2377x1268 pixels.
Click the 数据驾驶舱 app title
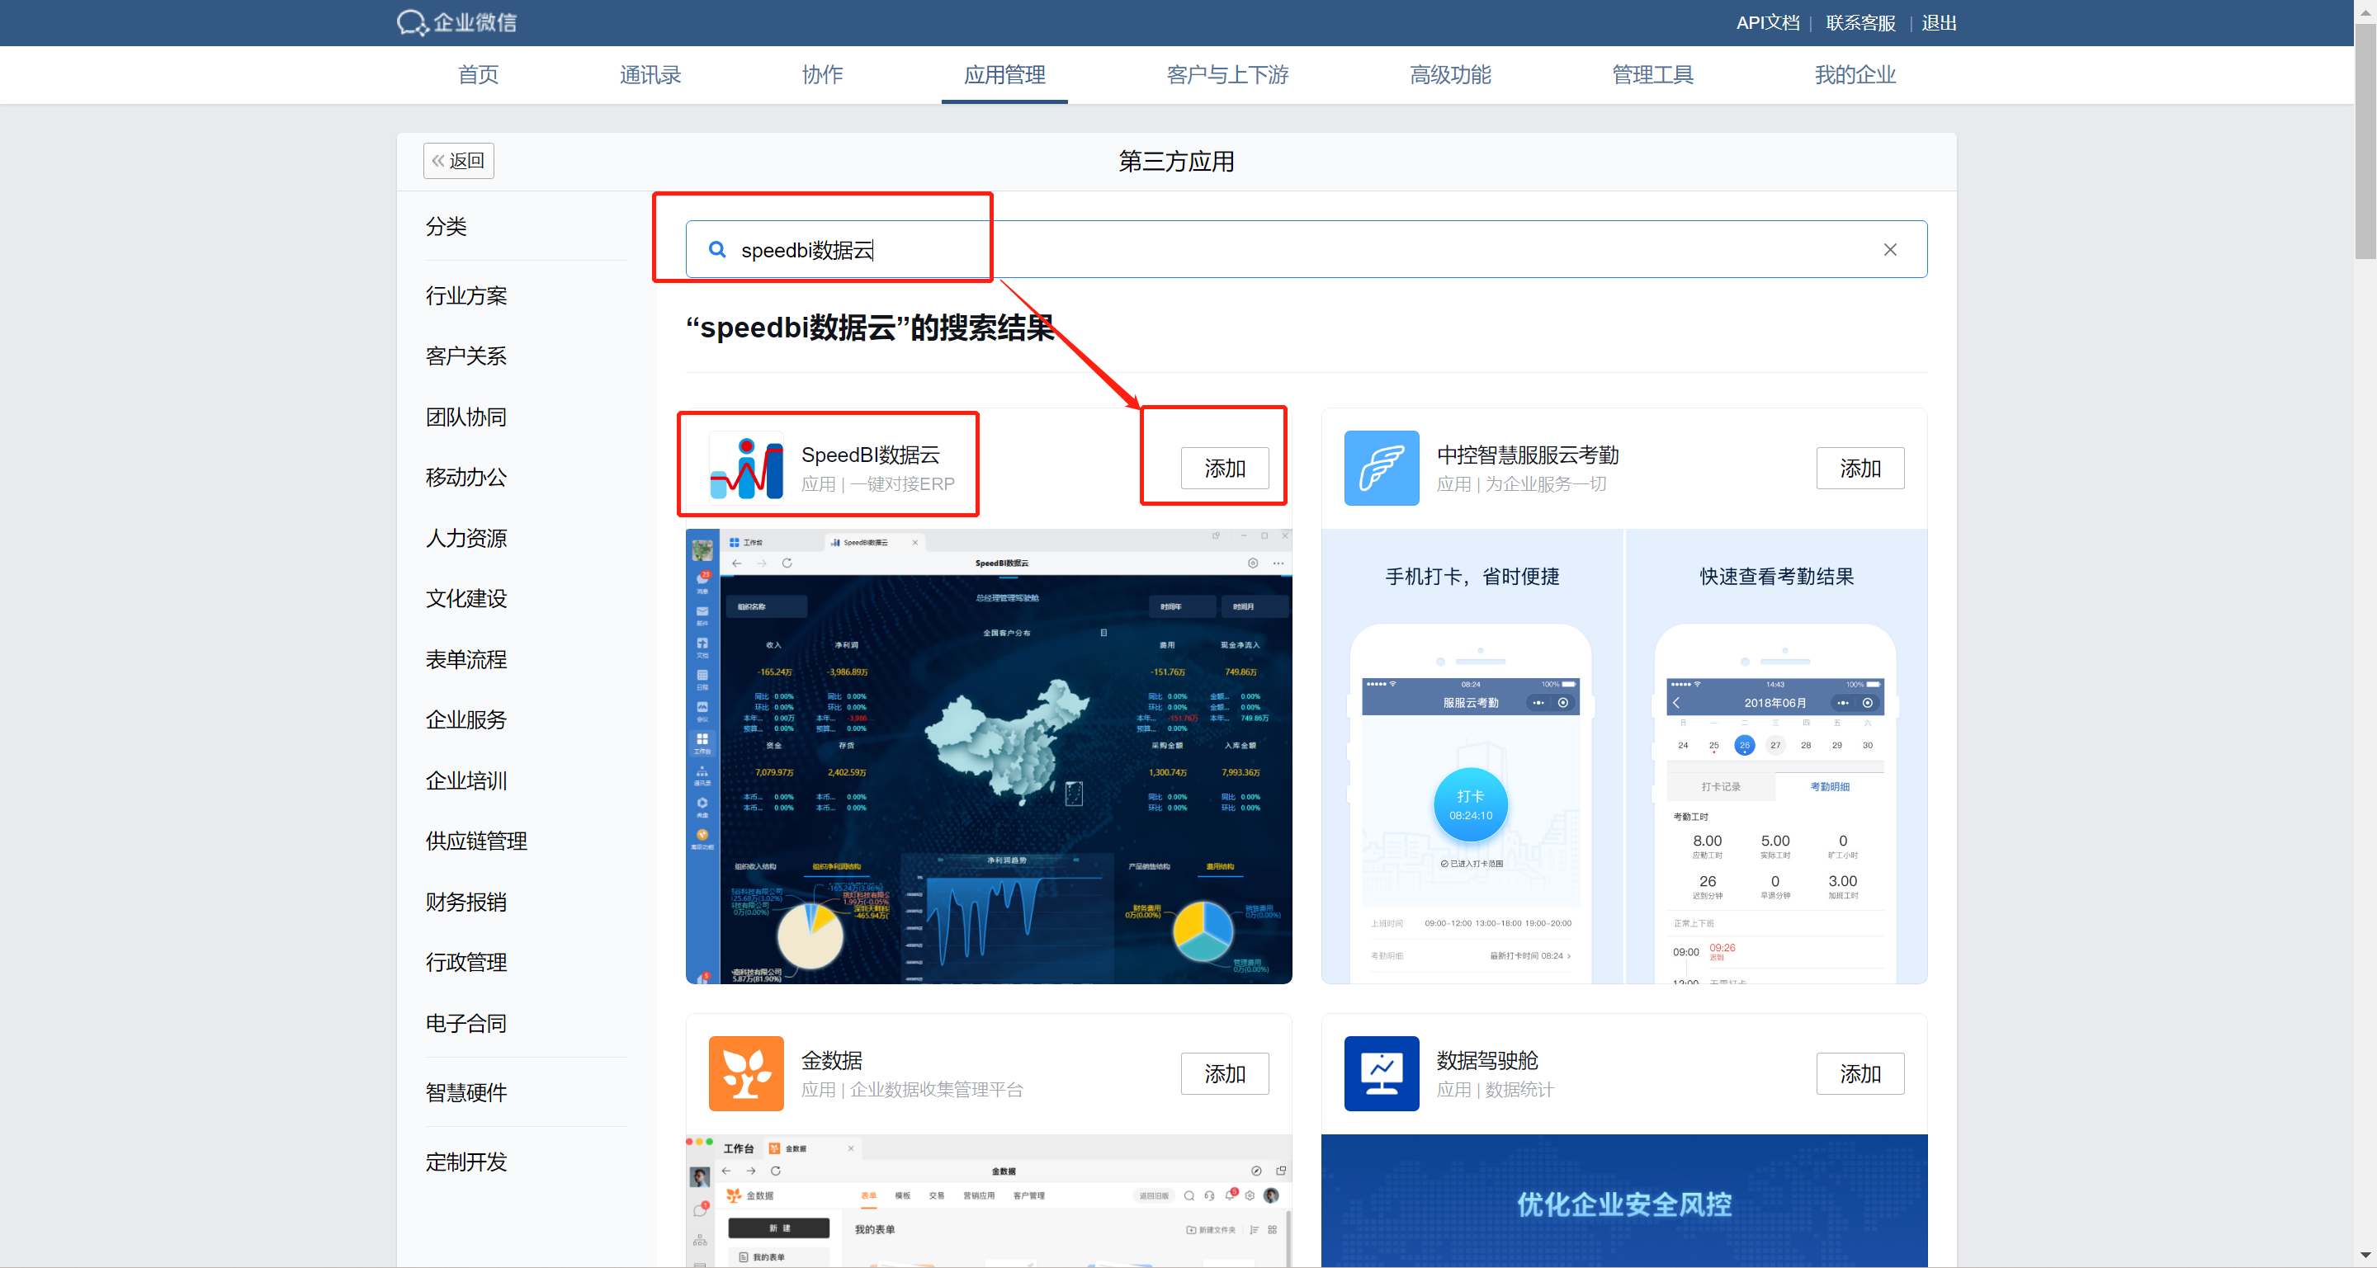click(1487, 1060)
